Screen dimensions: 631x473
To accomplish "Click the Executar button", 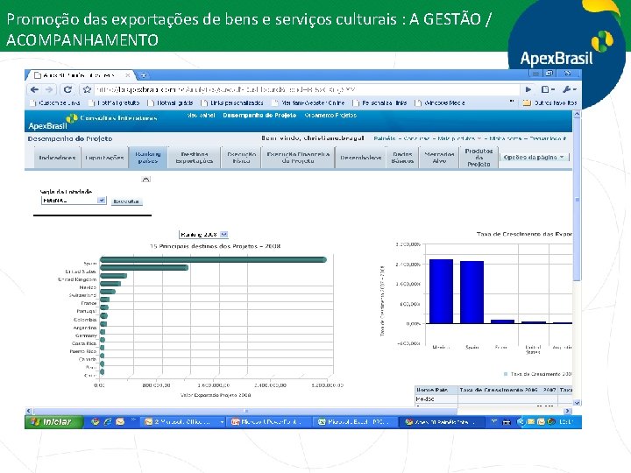I will point(126,201).
